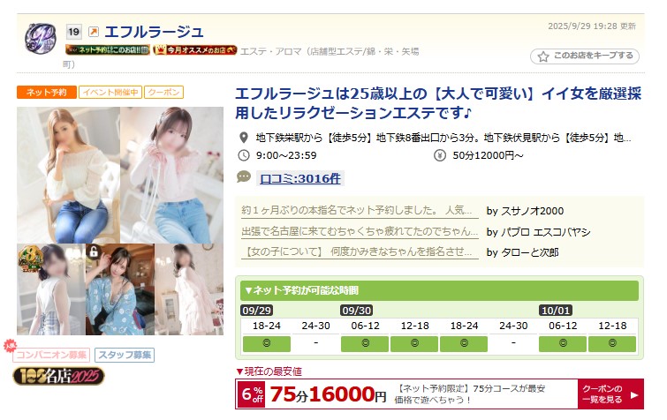Viewport: 667px width, 420px height.
Task: Open 口コミ:3016件 reviews link
Action: (299, 179)
